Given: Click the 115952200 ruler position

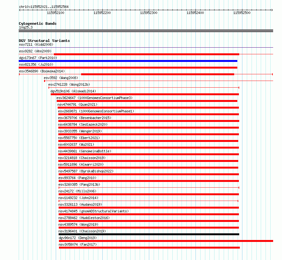Looking at the screenshot, I should pos(102,13).
